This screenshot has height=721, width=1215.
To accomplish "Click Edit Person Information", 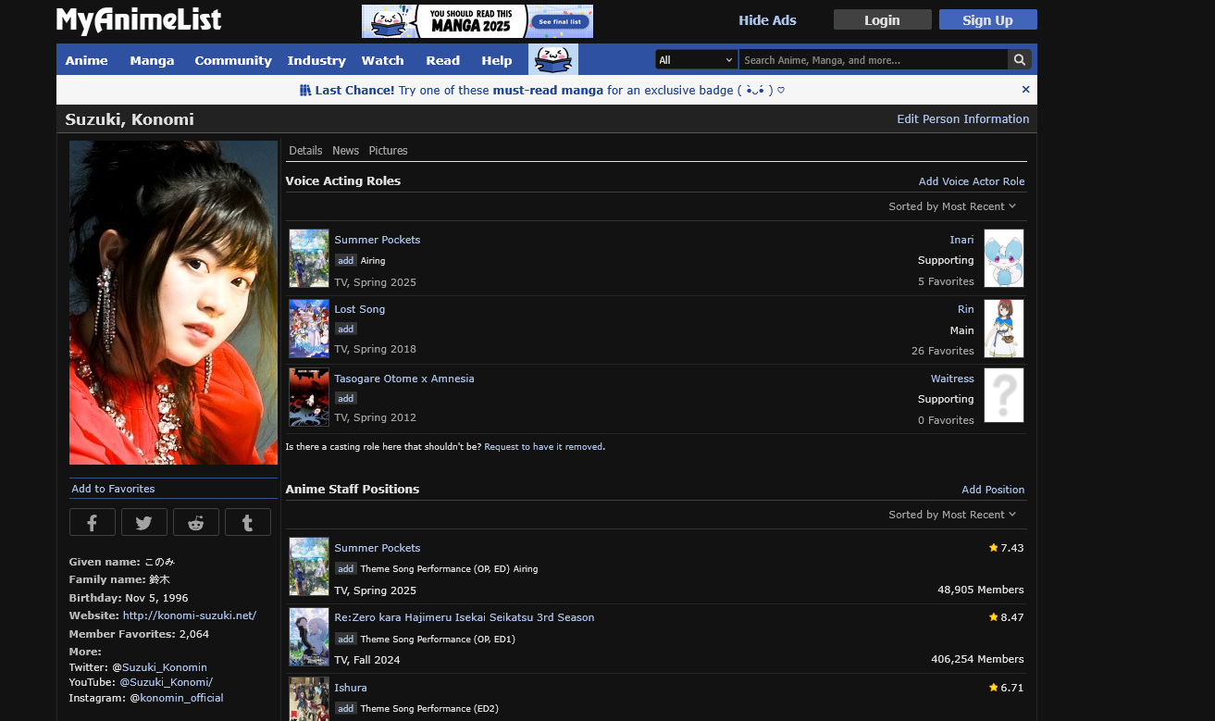I will (962, 119).
